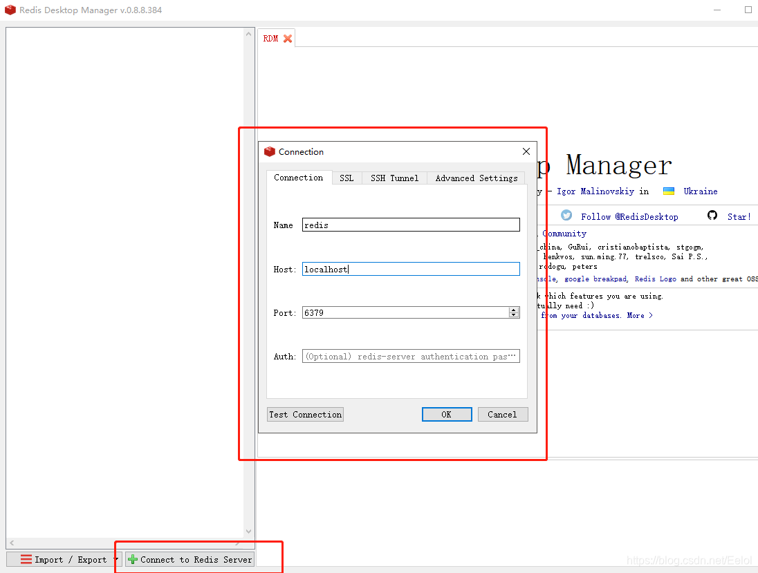The image size is (758, 573).
Task: Switch to the SSH Tunnel tab
Action: click(x=394, y=178)
